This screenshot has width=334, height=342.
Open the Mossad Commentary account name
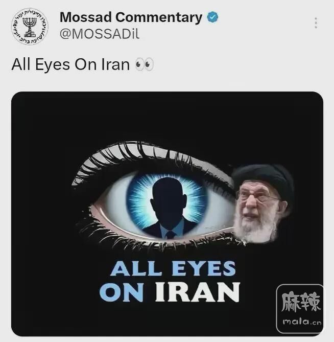click(131, 17)
